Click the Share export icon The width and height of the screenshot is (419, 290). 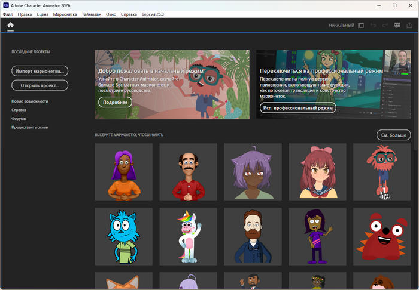tap(409, 26)
